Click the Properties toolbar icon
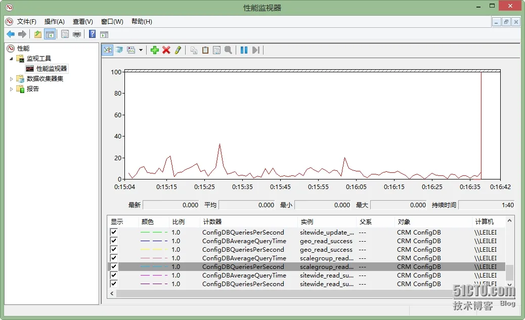 click(65, 34)
